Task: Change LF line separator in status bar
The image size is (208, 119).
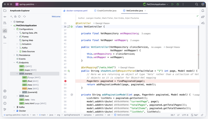Action: (x=178, y=115)
